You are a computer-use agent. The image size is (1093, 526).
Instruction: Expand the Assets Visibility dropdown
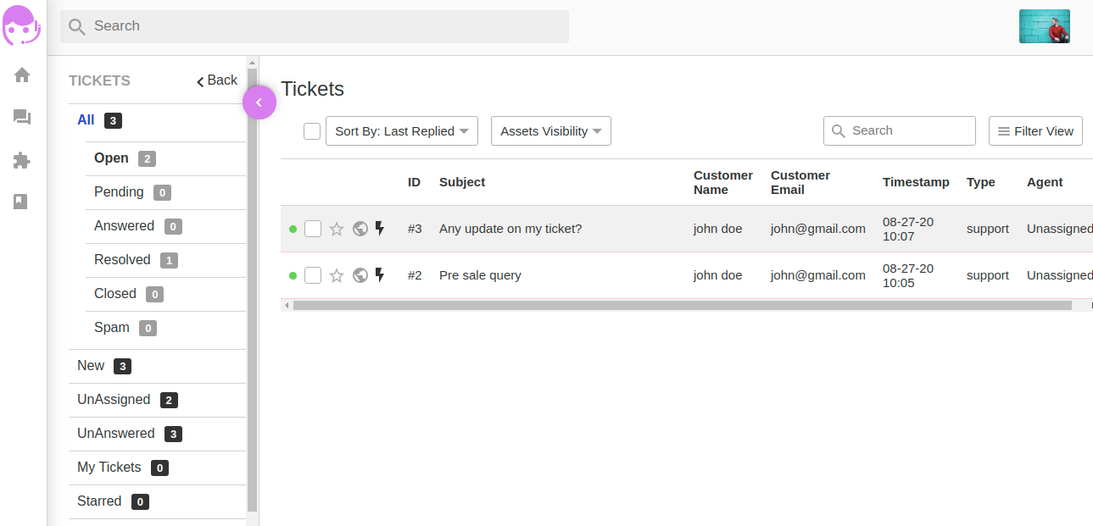click(x=550, y=130)
